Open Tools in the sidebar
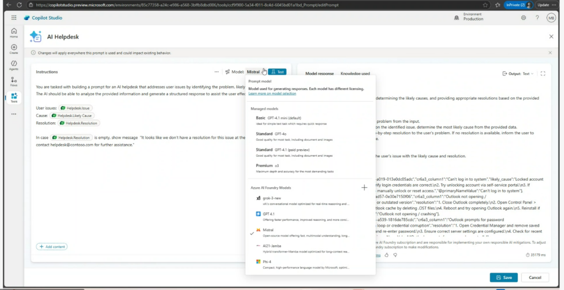The height and width of the screenshot is (290, 564). [14, 98]
